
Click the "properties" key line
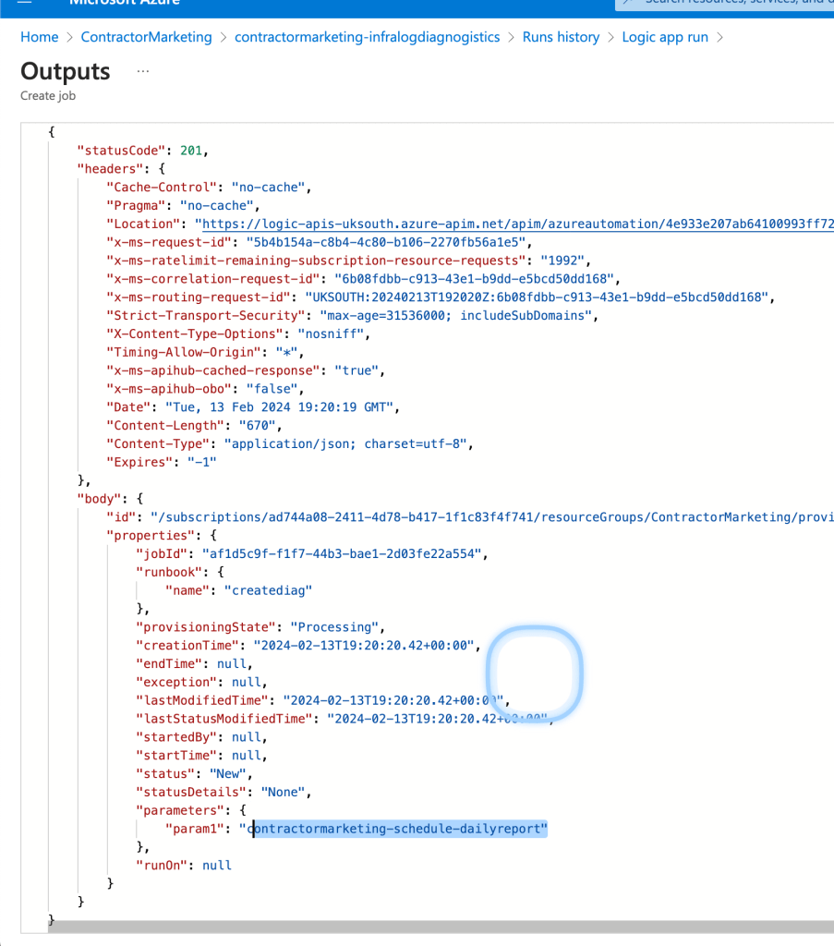click(x=162, y=536)
